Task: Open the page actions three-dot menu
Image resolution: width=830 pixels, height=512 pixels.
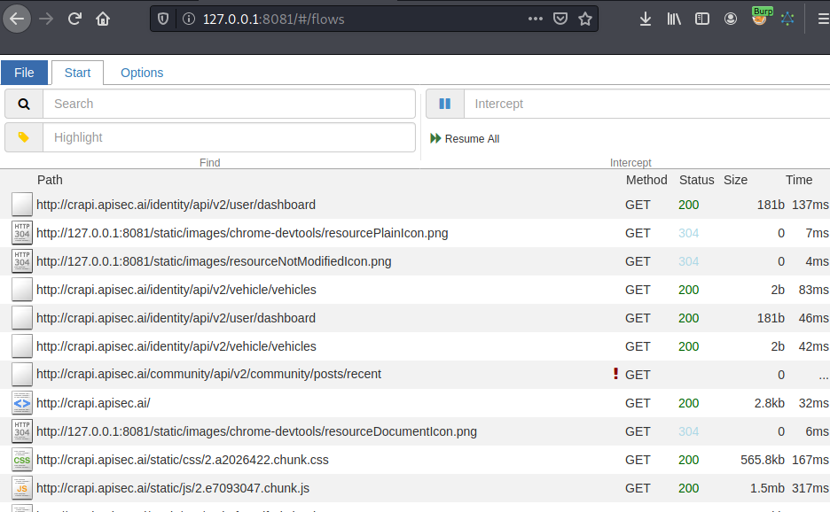Action: coord(536,19)
